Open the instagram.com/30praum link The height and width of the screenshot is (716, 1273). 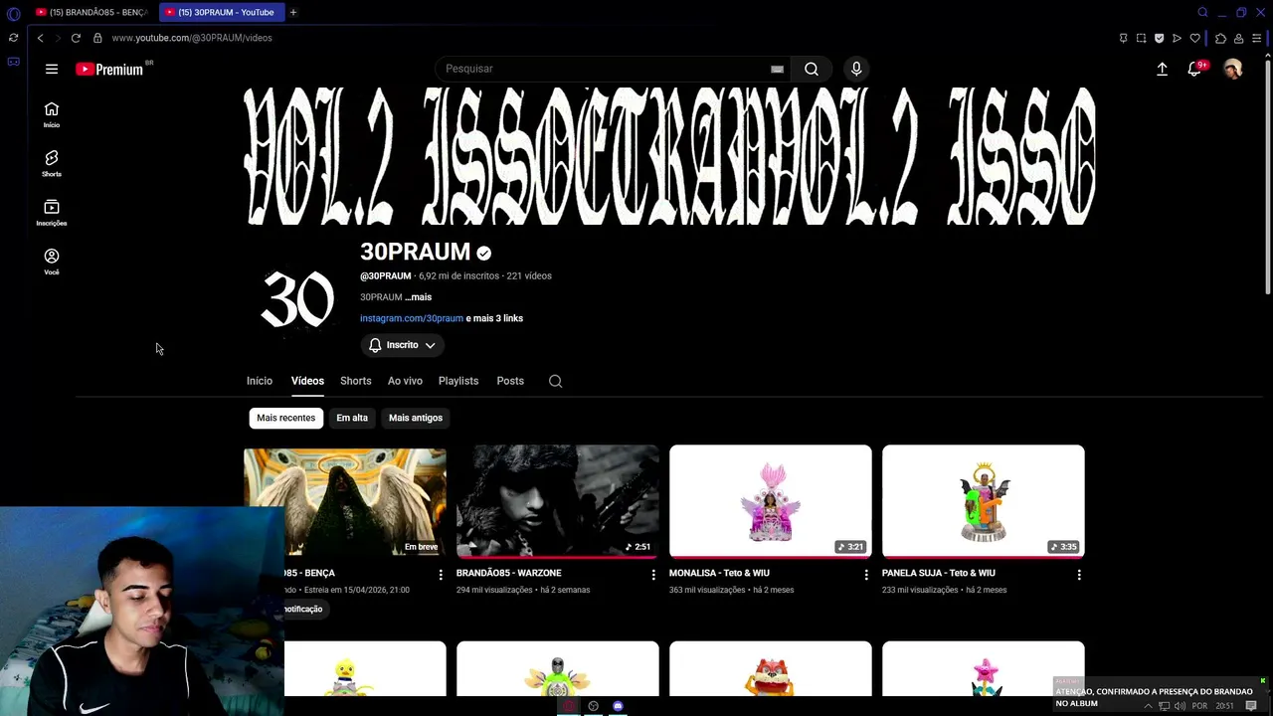(412, 318)
